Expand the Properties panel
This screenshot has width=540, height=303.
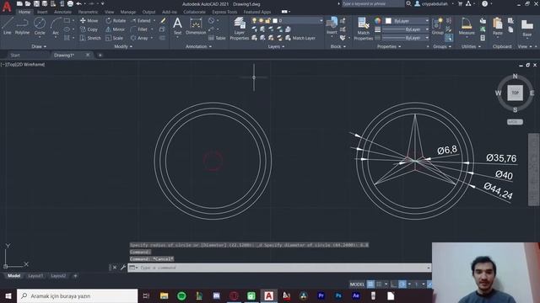389,46
